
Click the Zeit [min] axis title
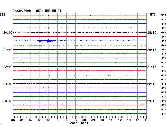coord(79,123)
